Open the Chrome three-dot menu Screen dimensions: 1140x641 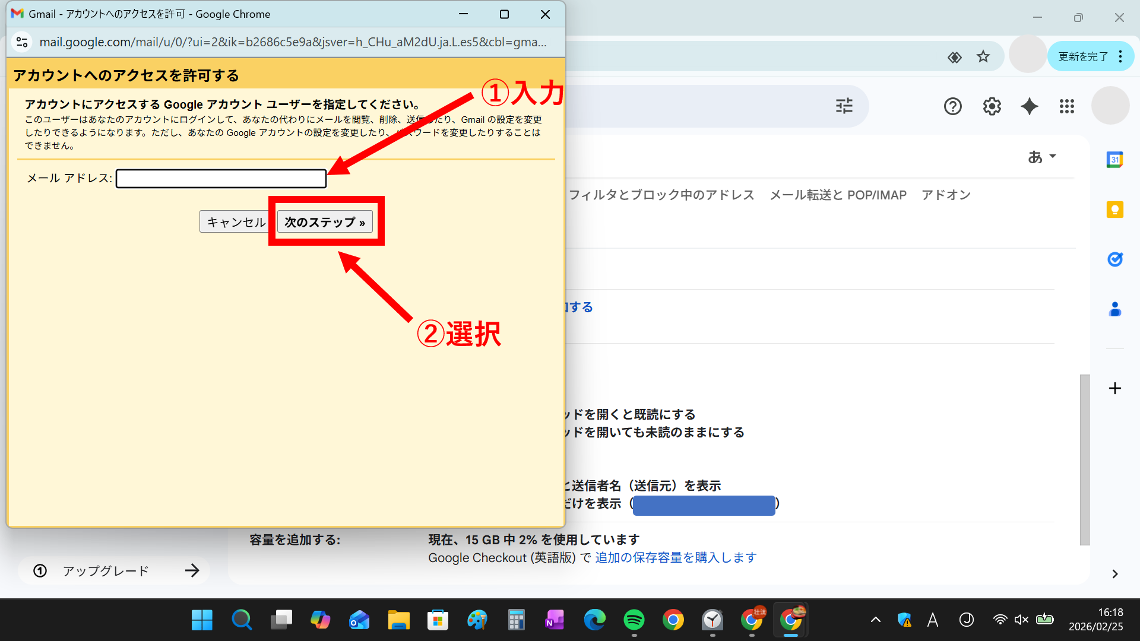1121,56
